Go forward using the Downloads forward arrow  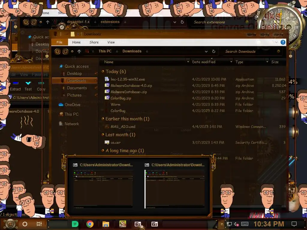(65, 52)
